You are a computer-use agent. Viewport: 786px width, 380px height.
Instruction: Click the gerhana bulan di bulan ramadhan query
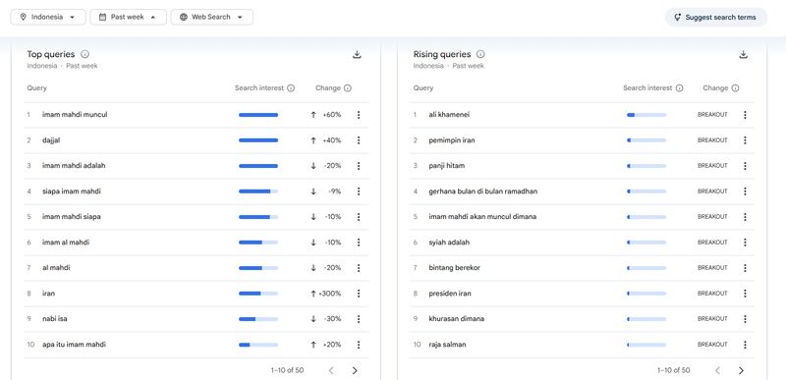(x=483, y=191)
